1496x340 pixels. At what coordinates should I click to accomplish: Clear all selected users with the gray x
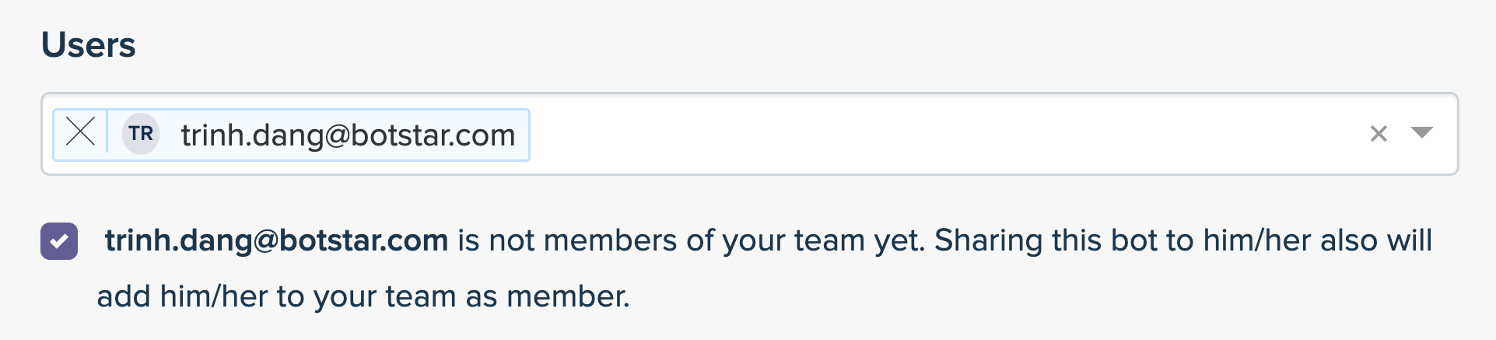[x=1379, y=134]
